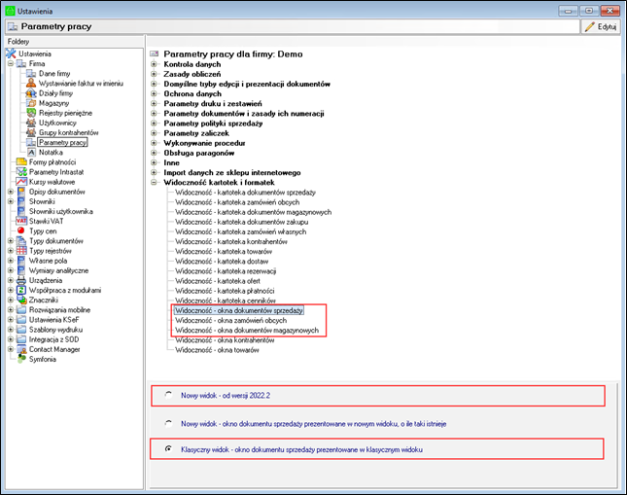
Task: Select 'Widoczność - okna zamówień obcych' item
Action: [241, 320]
